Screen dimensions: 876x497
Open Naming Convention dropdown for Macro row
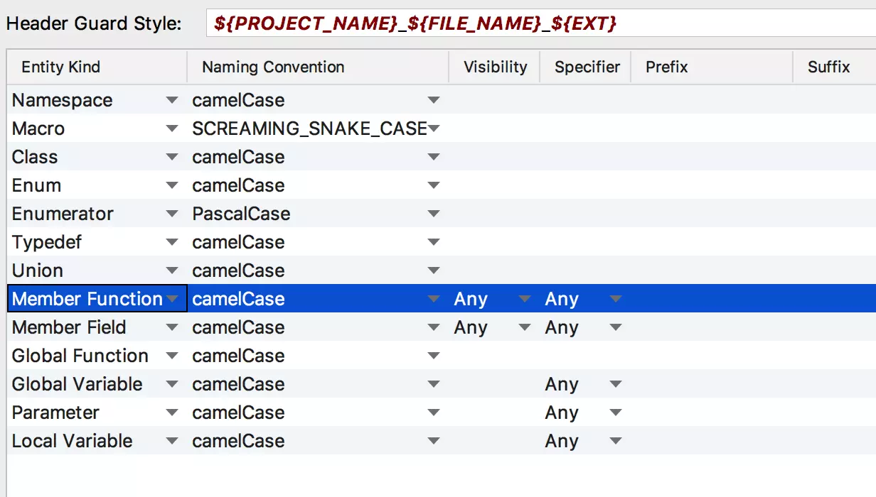pos(434,129)
